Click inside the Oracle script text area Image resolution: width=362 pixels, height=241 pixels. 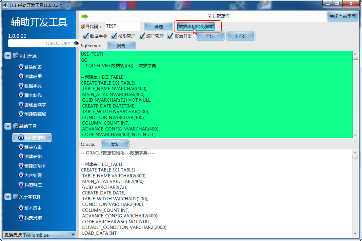(x=216, y=193)
